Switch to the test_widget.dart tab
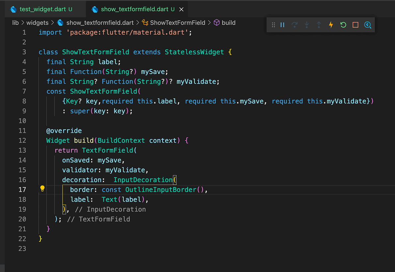This screenshot has height=272, width=395. 43,9
